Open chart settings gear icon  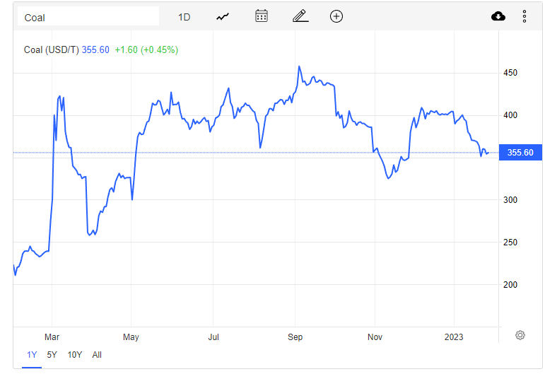[x=520, y=335]
